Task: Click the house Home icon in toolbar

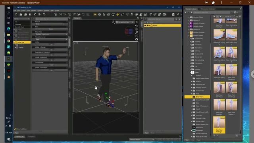Action: coord(173,14)
